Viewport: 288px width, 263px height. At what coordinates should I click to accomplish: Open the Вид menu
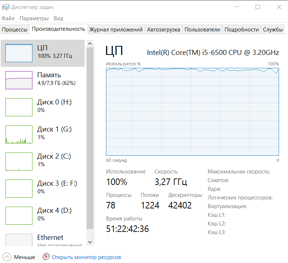coord(58,18)
